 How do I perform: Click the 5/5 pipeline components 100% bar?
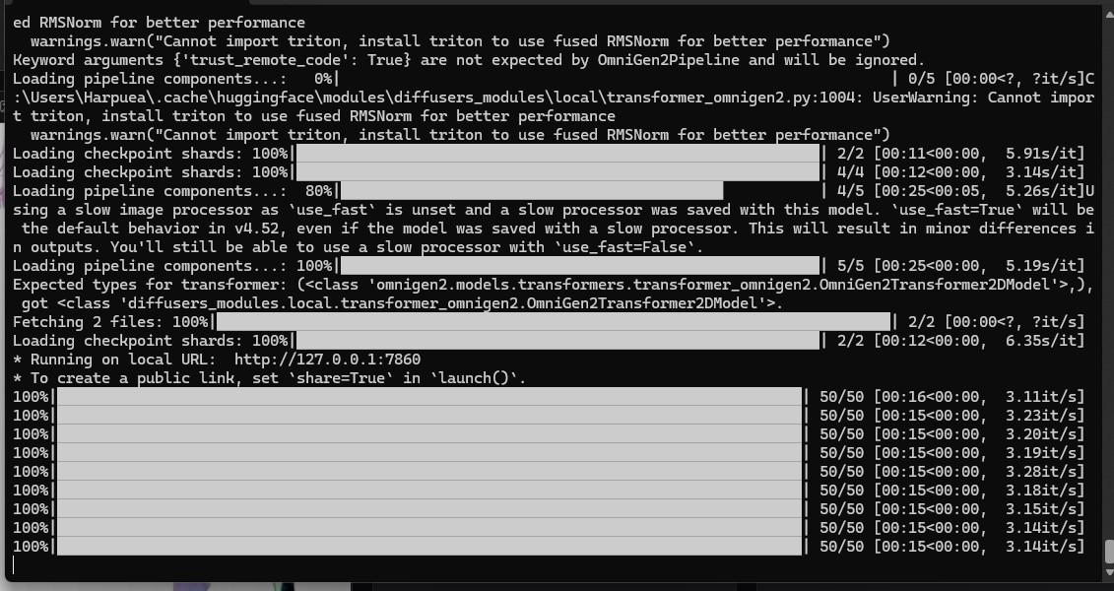[x=580, y=266]
